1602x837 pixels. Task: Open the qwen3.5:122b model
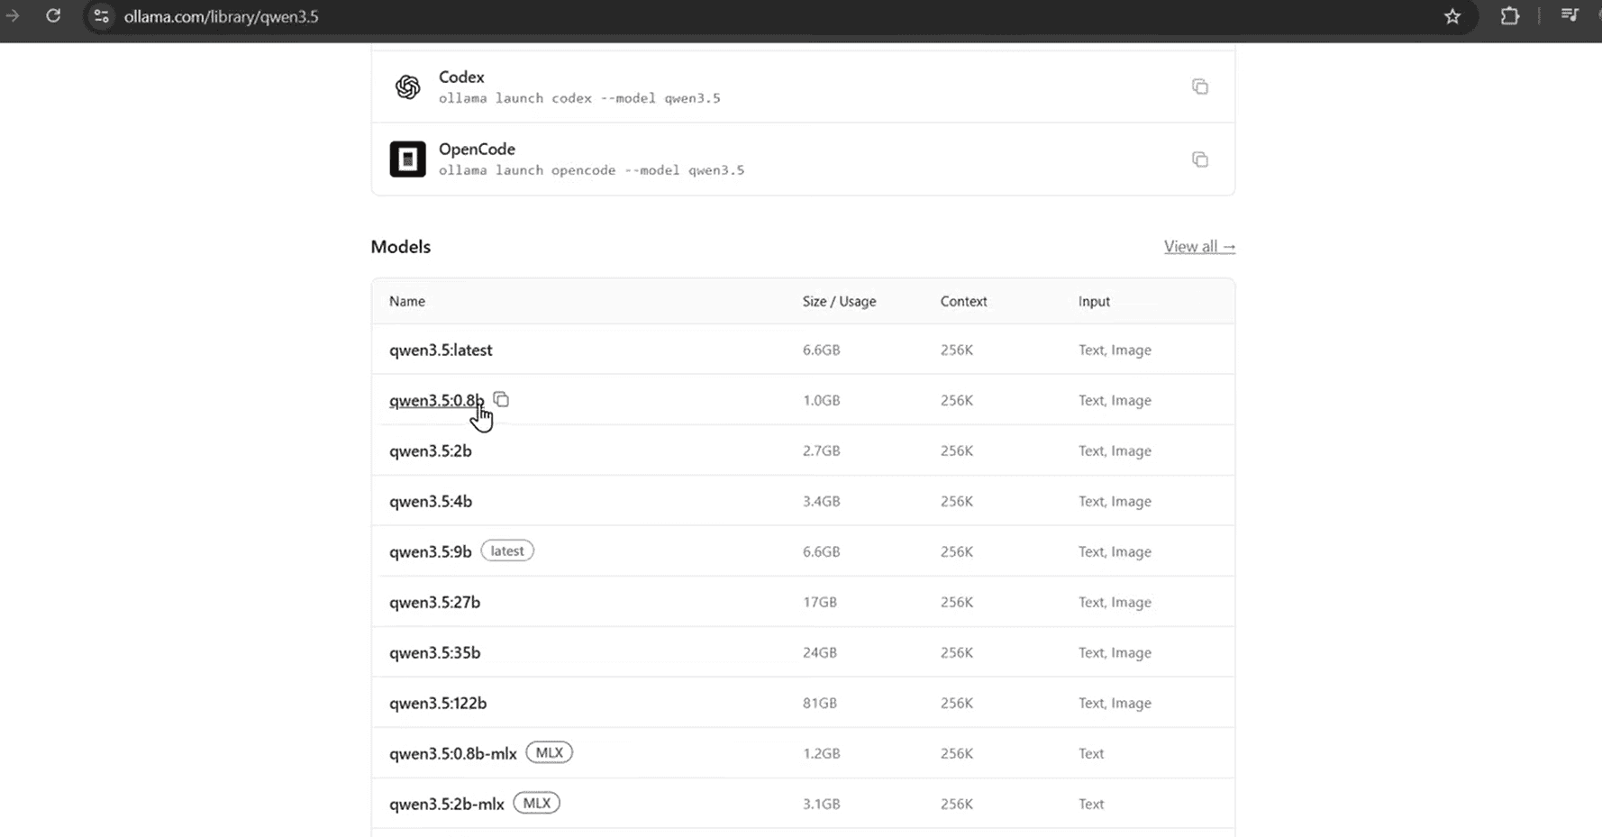438,703
